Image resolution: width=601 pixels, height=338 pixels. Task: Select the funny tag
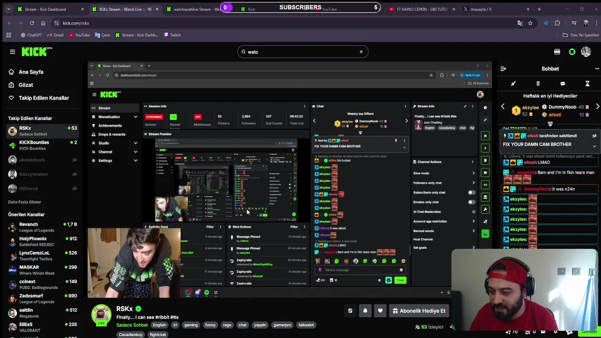pyautogui.click(x=210, y=325)
